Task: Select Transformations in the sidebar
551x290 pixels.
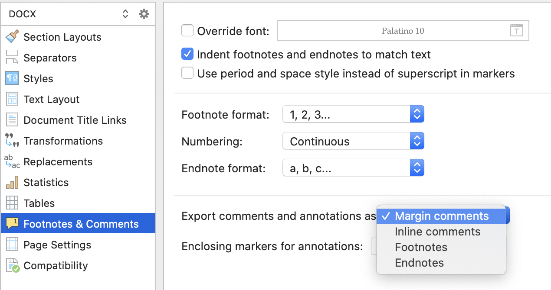Action: click(x=78, y=141)
